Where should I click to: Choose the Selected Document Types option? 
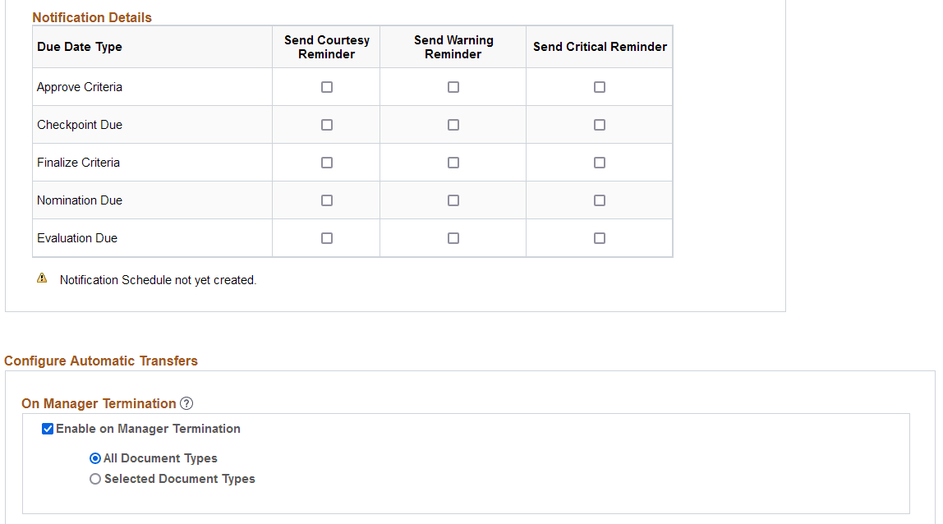(95, 479)
